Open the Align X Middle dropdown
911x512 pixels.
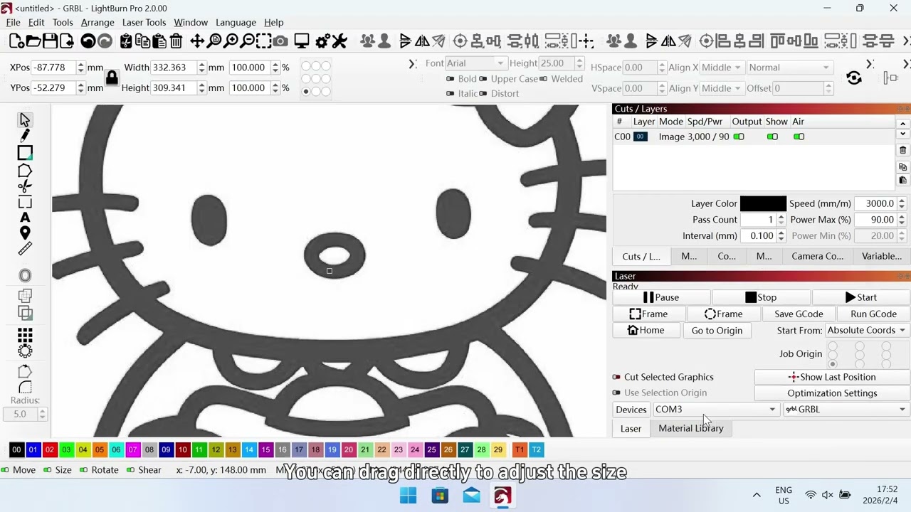click(x=722, y=68)
